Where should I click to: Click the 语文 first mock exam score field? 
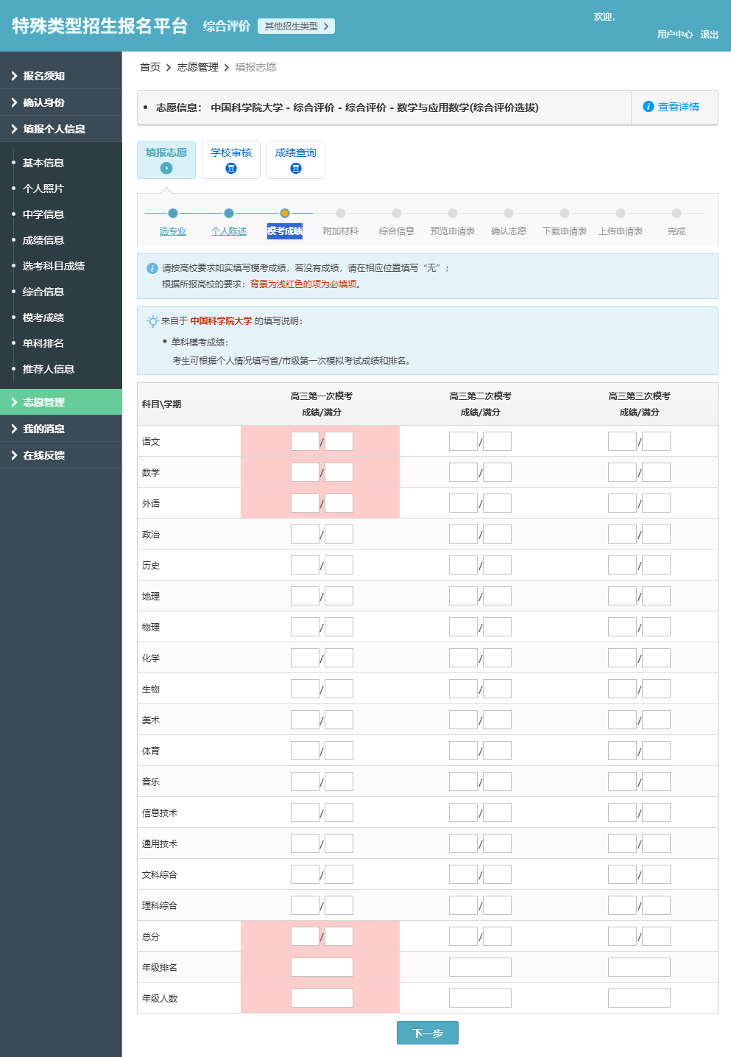point(304,440)
